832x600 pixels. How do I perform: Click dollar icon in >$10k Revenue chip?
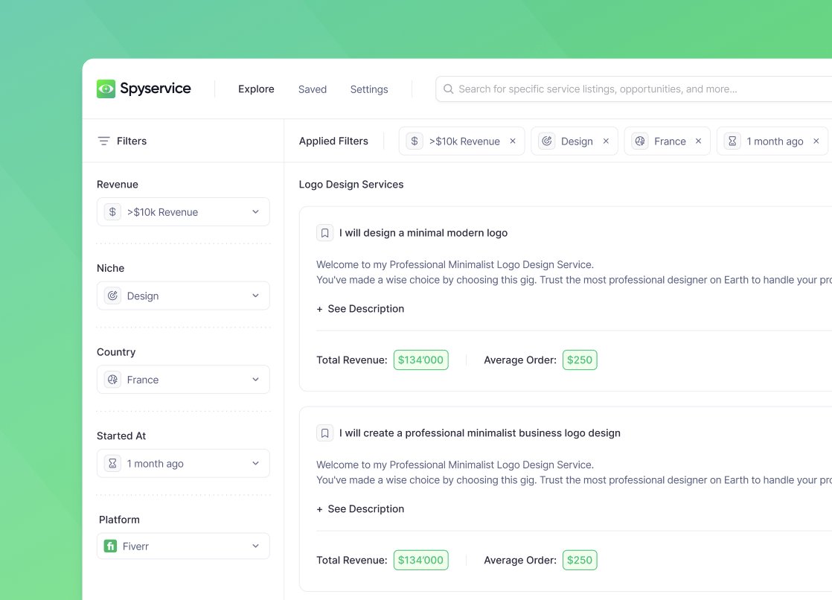(x=415, y=141)
